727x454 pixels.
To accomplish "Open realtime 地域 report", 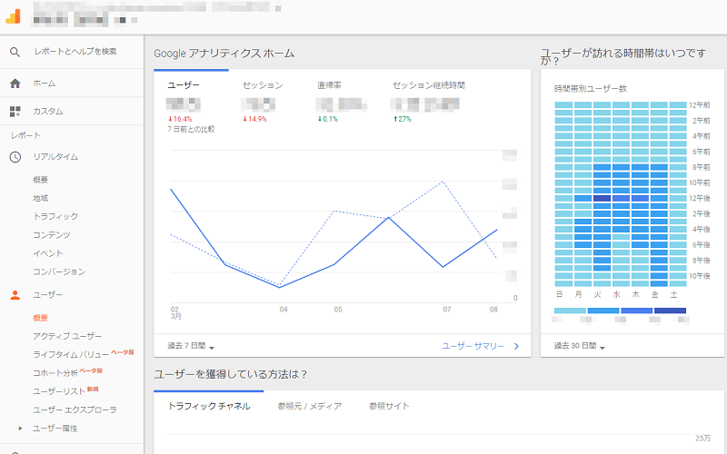I will [40, 198].
